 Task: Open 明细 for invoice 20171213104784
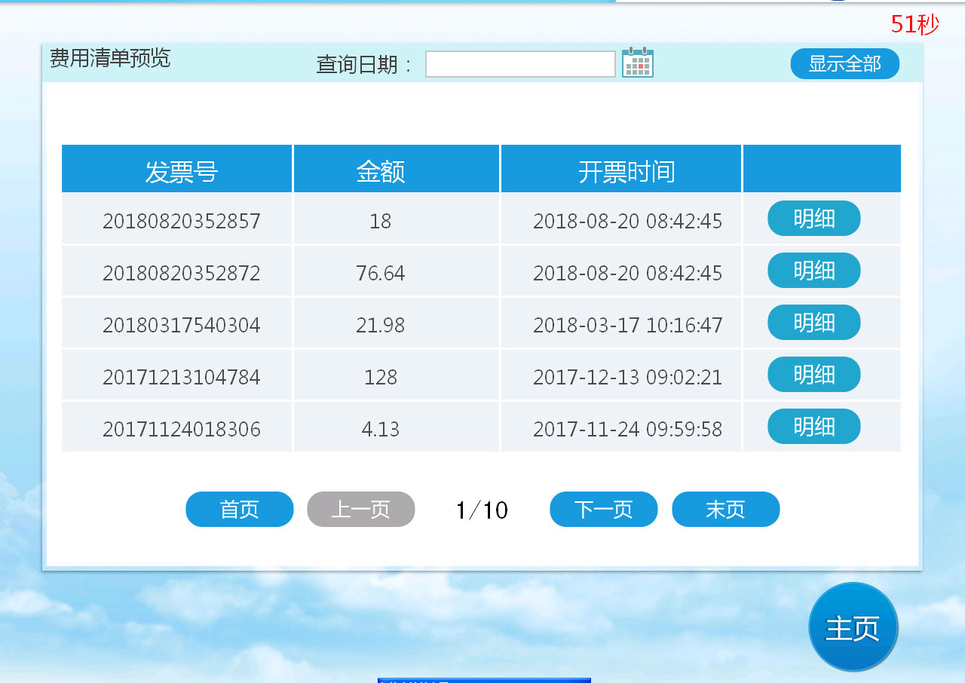pos(813,375)
